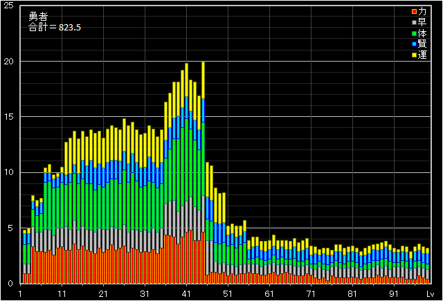The height and width of the screenshot is (301, 443).
Task: Click the x-axis label 11
Action: point(62,294)
